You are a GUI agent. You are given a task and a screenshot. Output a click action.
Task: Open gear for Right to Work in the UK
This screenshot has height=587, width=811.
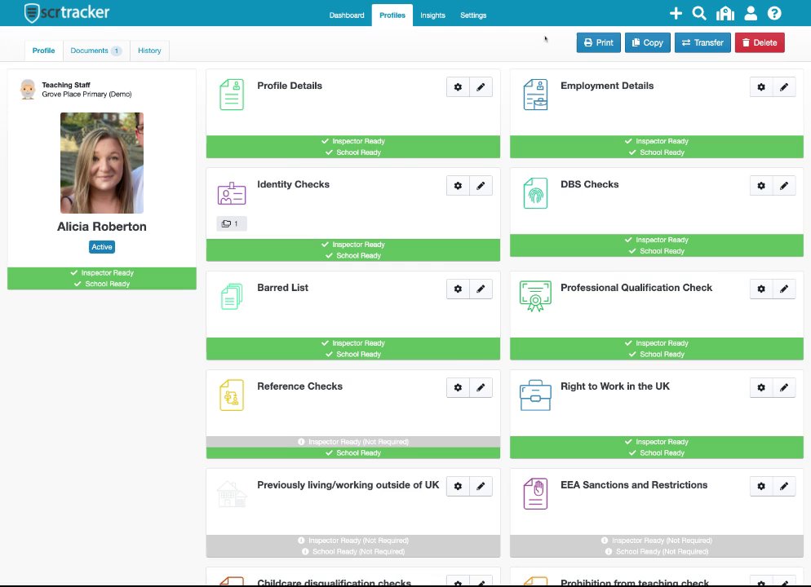(x=761, y=387)
